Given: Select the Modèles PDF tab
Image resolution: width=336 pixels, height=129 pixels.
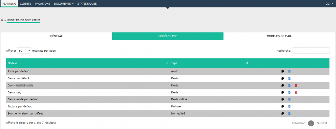Looking at the screenshot, I should 168,36.
